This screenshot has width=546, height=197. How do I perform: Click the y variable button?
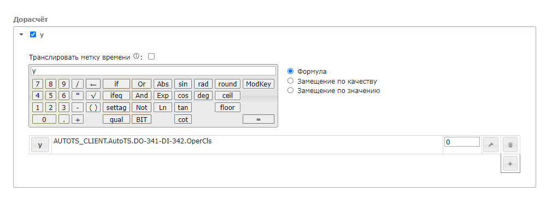click(x=40, y=144)
